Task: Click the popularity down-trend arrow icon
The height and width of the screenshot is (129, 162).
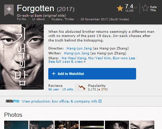Action: pyautogui.click(x=82, y=88)
